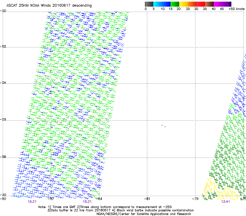246x216 pixels.
Task: Click the legend number '25'
Action: point(188,9)
